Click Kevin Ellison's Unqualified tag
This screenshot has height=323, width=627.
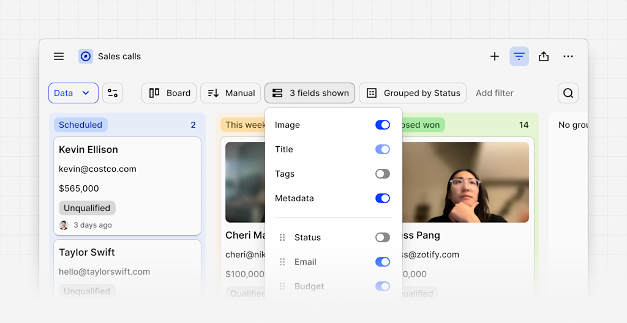pyautogui.click(x=87, y=208)
